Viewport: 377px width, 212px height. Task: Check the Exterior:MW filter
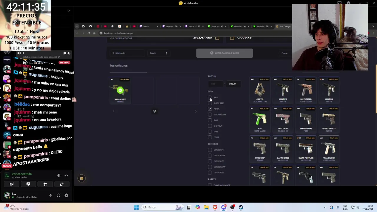click(x=210, y=155)
